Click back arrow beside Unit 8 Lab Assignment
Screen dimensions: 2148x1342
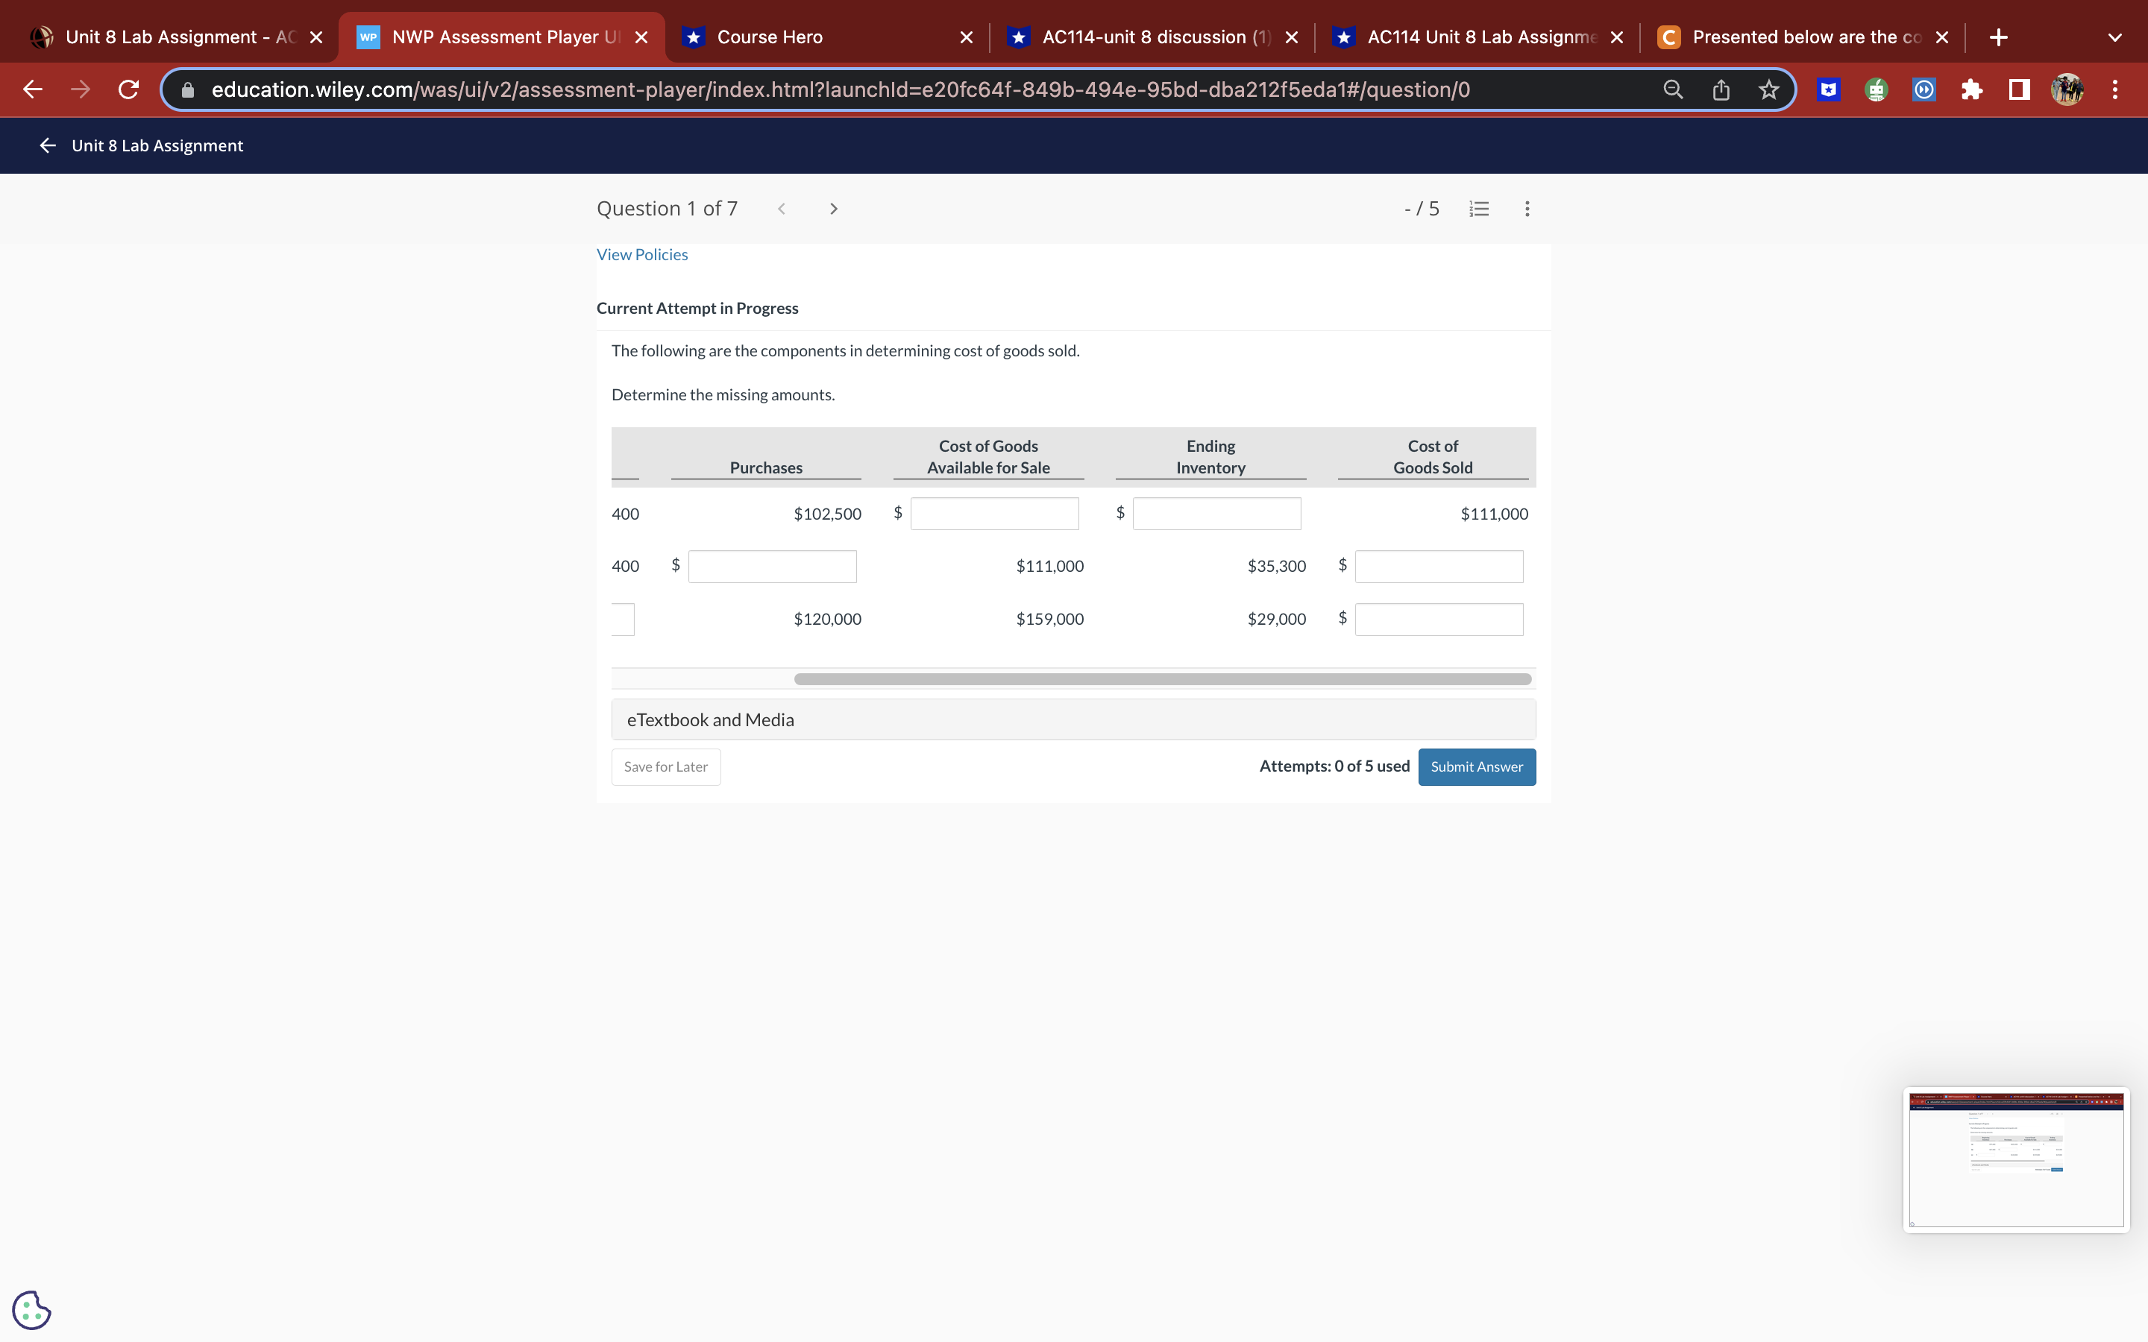pos(48,145)
